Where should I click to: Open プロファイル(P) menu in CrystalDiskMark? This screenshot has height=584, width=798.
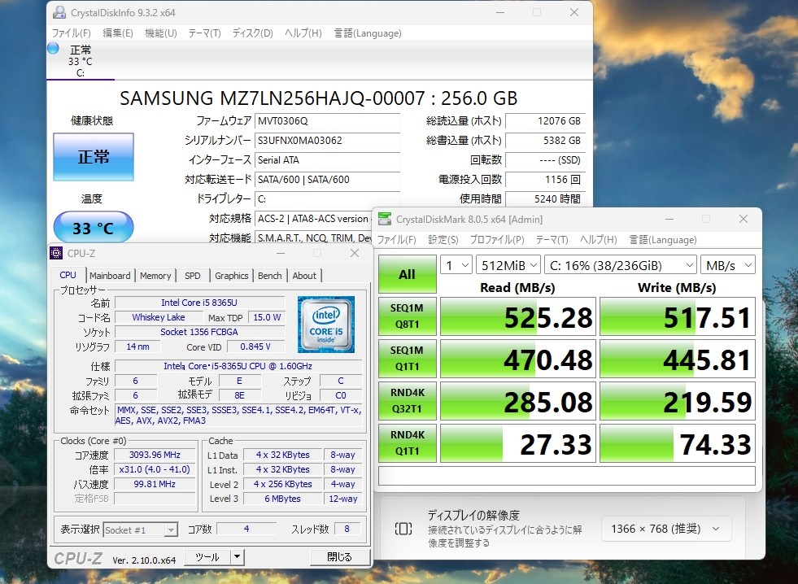pyautogui.click(x=497, y=240)
